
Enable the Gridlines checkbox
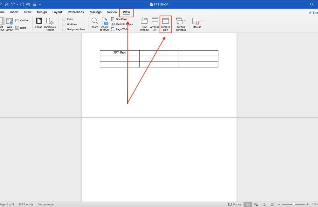64,24
